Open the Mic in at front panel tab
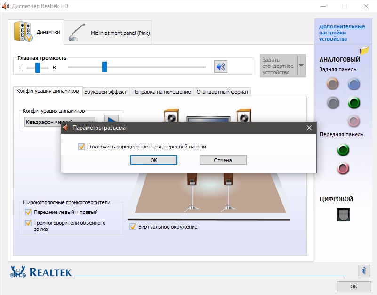This screenshot has width=377, height=295. coord(108,33)
